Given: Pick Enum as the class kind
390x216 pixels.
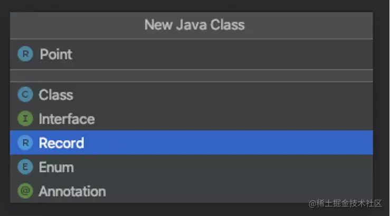Looking at the screenshot, I should [x=56, y=167].
